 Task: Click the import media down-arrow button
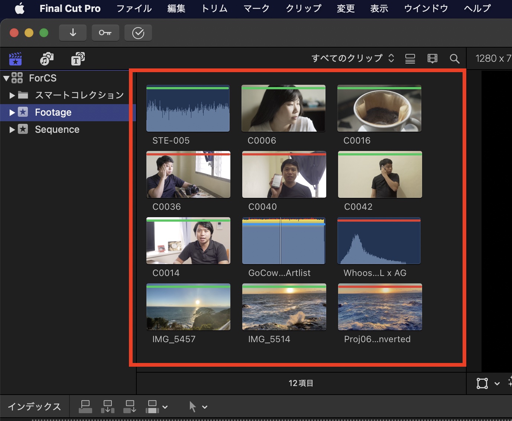pyautogui.click(x=73, y=33)
